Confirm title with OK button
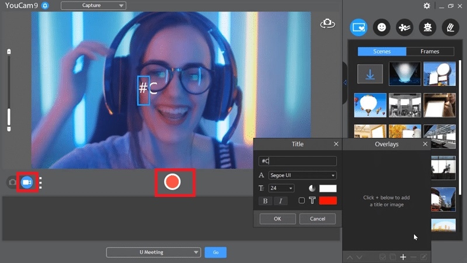The image size is (467, 263). coord(277,219)
